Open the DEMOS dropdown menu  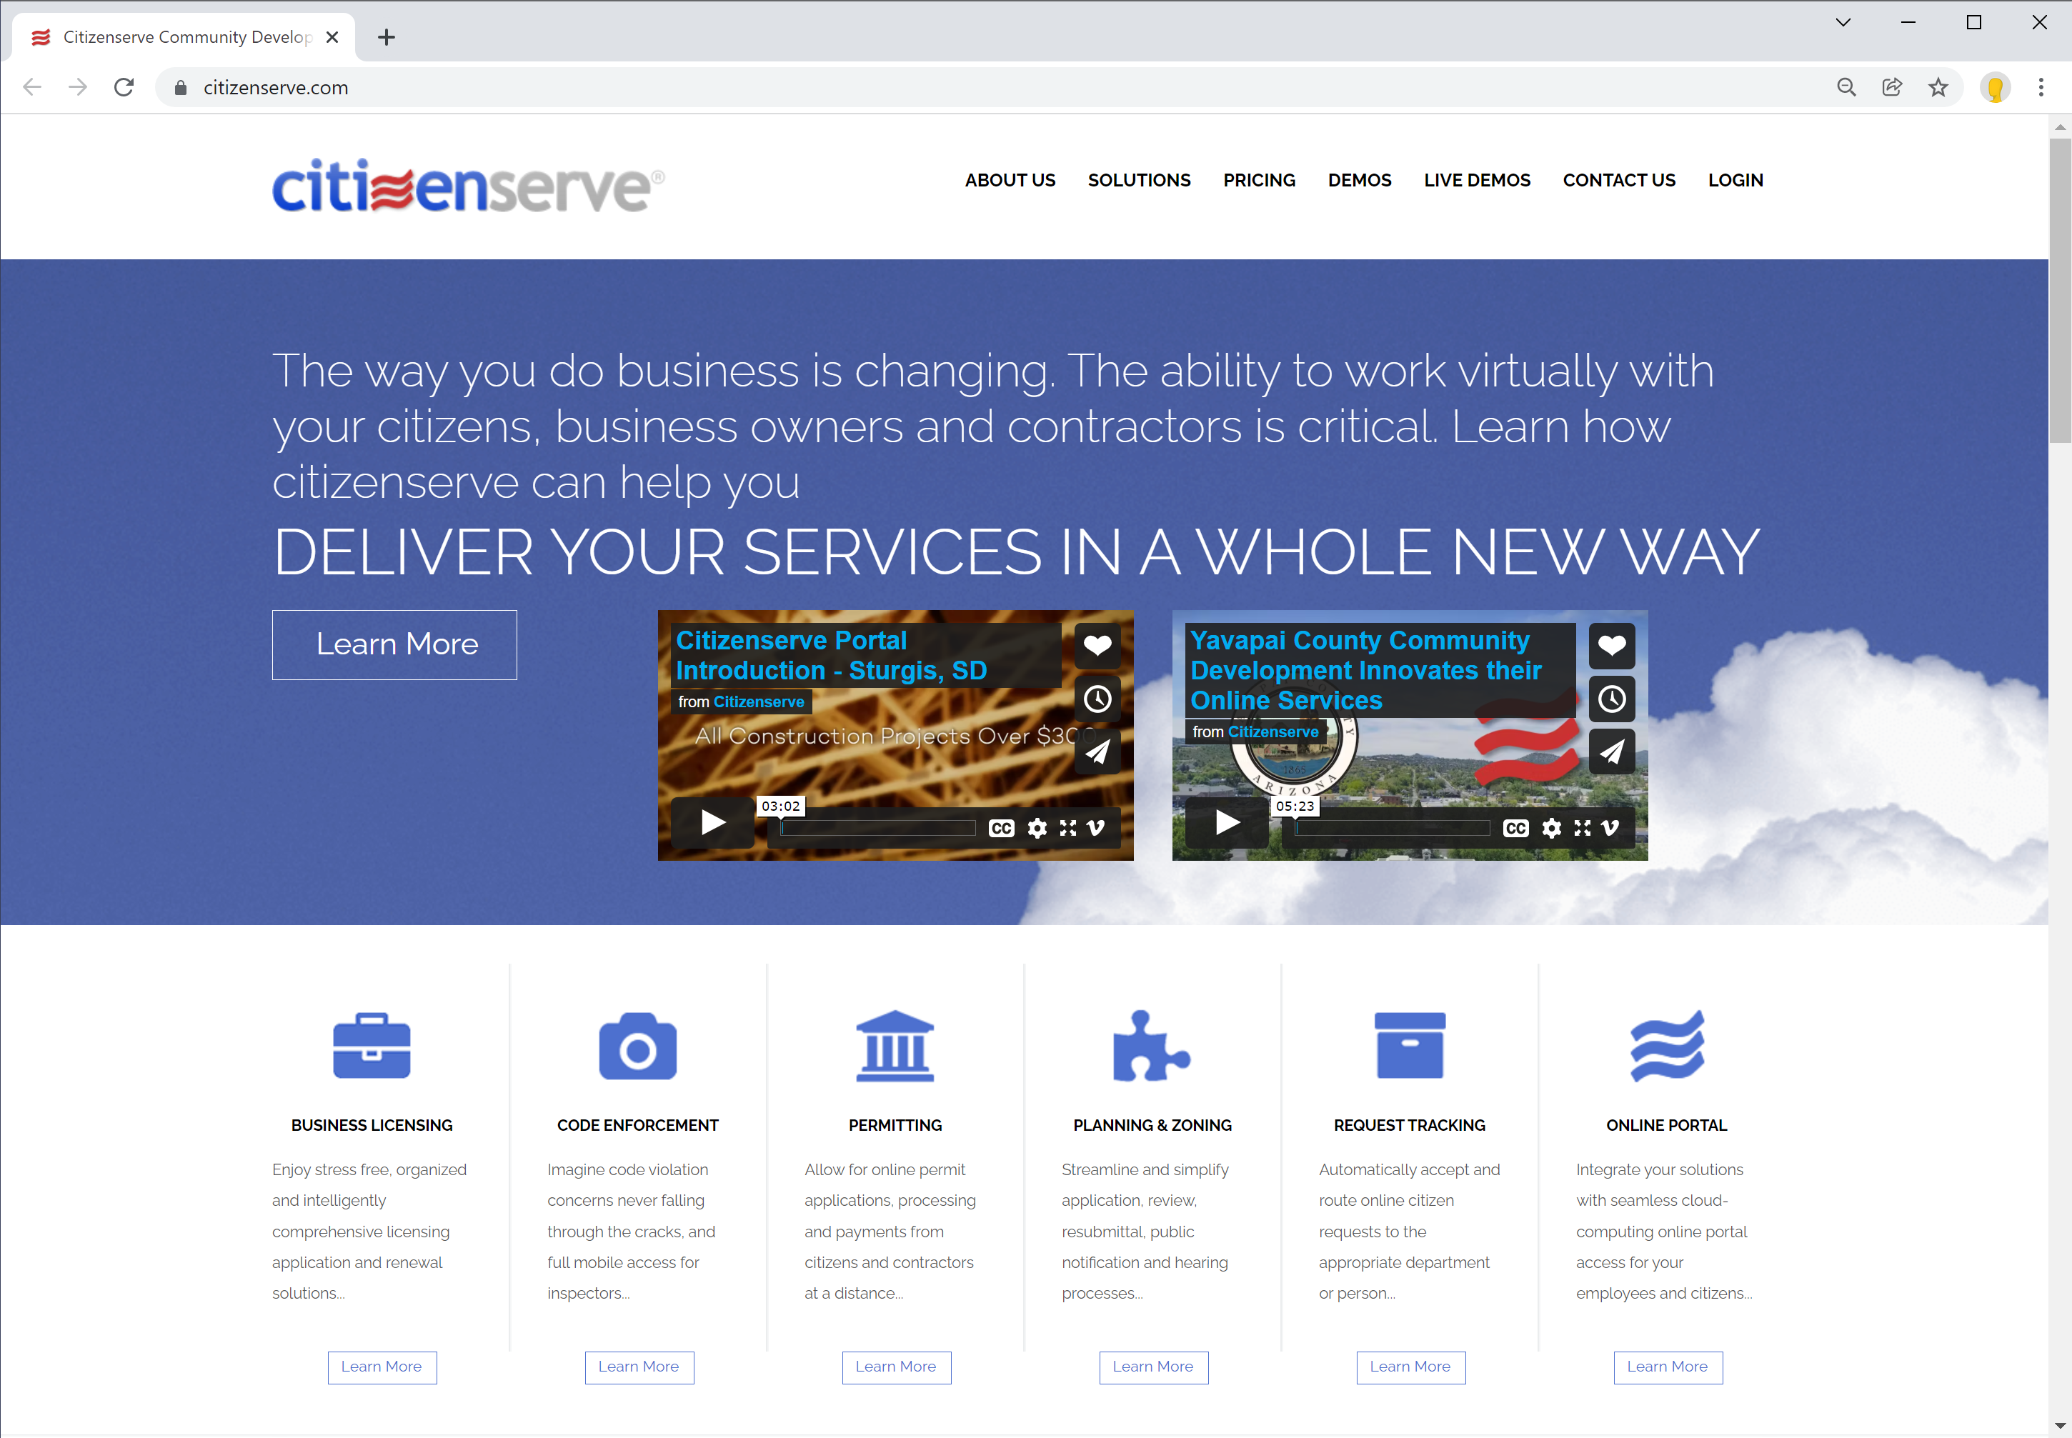(x=1359, y=179)
